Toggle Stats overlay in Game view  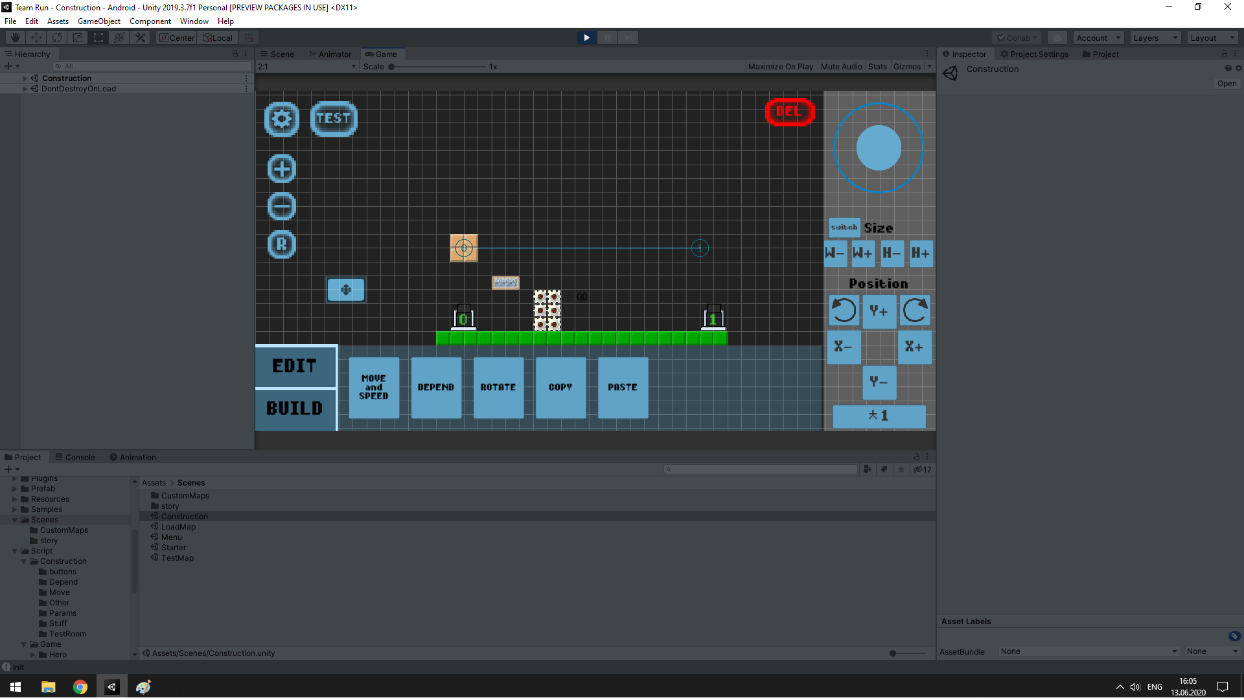pos(877,67)
